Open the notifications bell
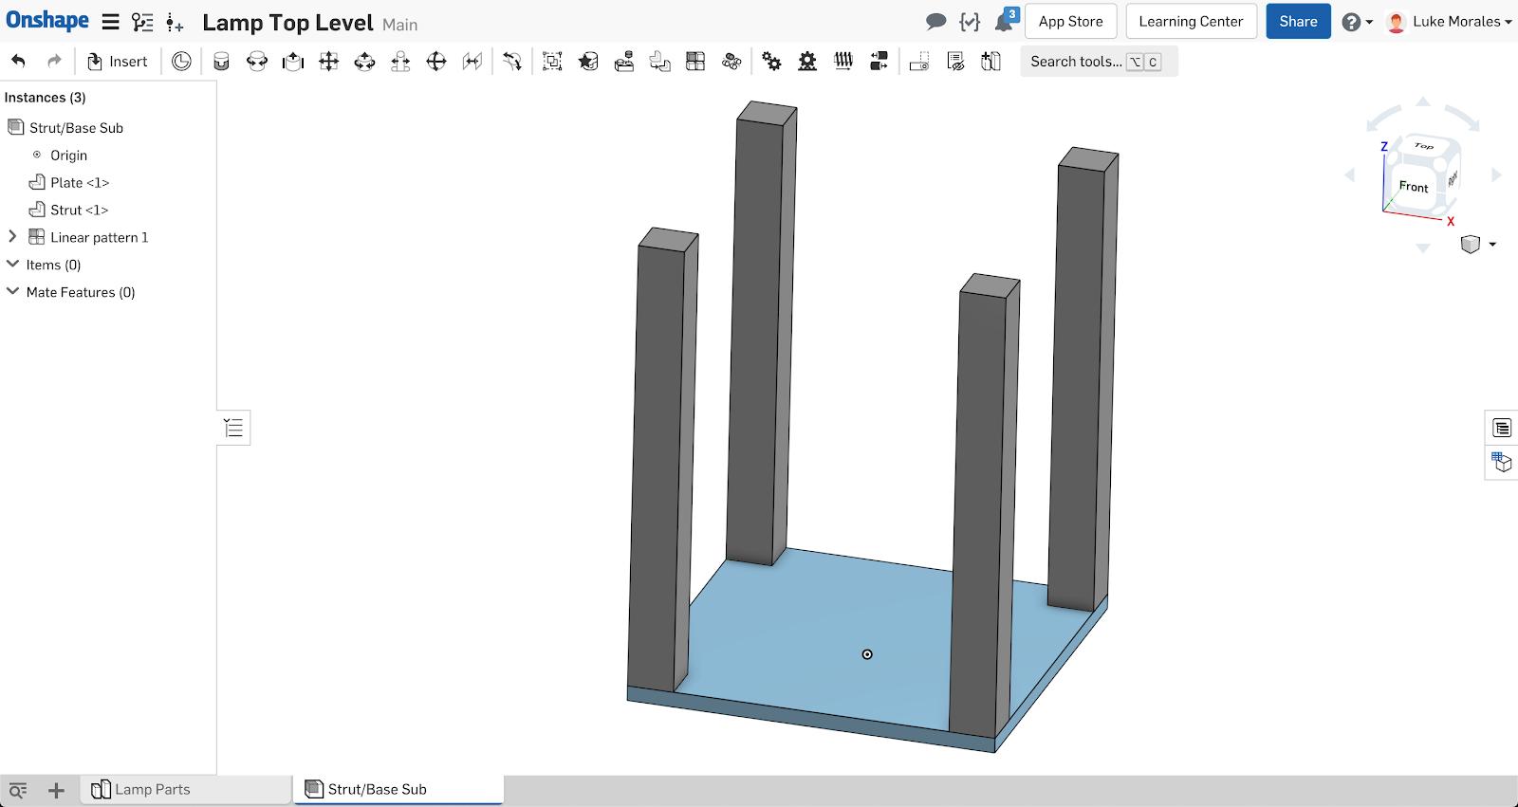 (x=1004, y=21)
